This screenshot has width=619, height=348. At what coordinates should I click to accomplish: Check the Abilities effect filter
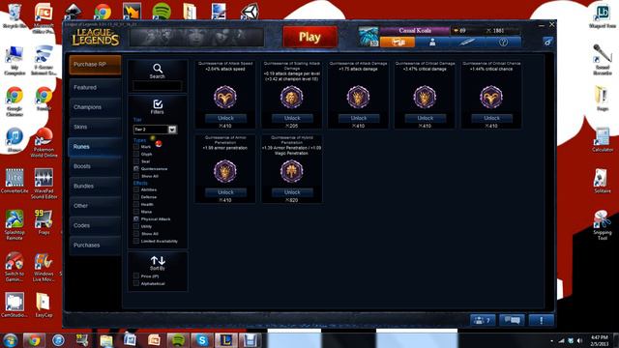pyautogui.click(x=136, y=189)
